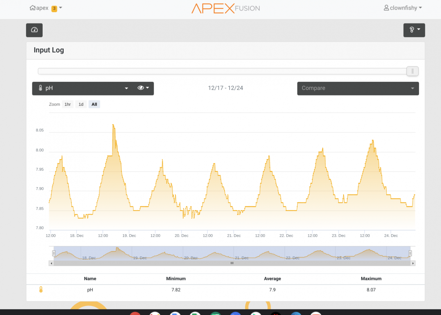Click the home icon beside apex
This screenshot has width=441, height=315.
(x=32, y=8)
